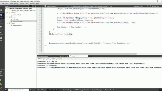Open 8 Test Results pane

click(x=107, y=90)
